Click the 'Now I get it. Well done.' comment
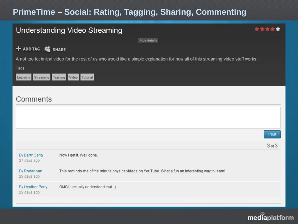Image resolution: width=298 pixels, height=224 pixels. pyautogui.click(x=79, y=155)
